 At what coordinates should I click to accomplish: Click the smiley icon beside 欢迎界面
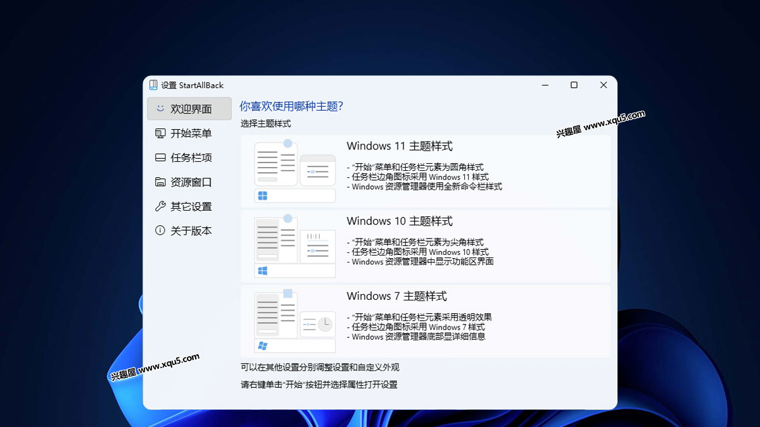point(160,109)
